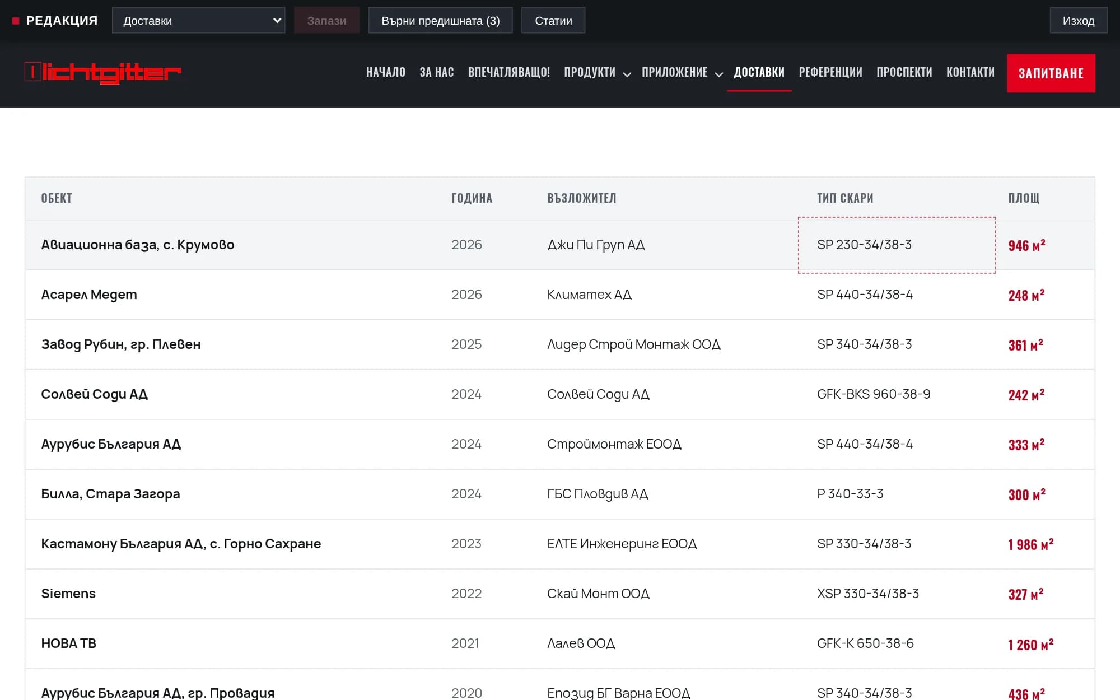Select the SP 230-34/38-3 editable cell
Viewport: 1120px width, 700px height.
coord(897,245)
